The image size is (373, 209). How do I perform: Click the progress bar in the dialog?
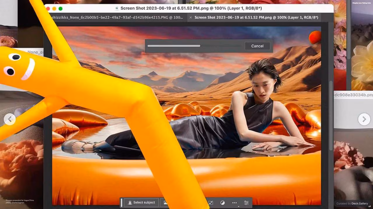[194, 46]
